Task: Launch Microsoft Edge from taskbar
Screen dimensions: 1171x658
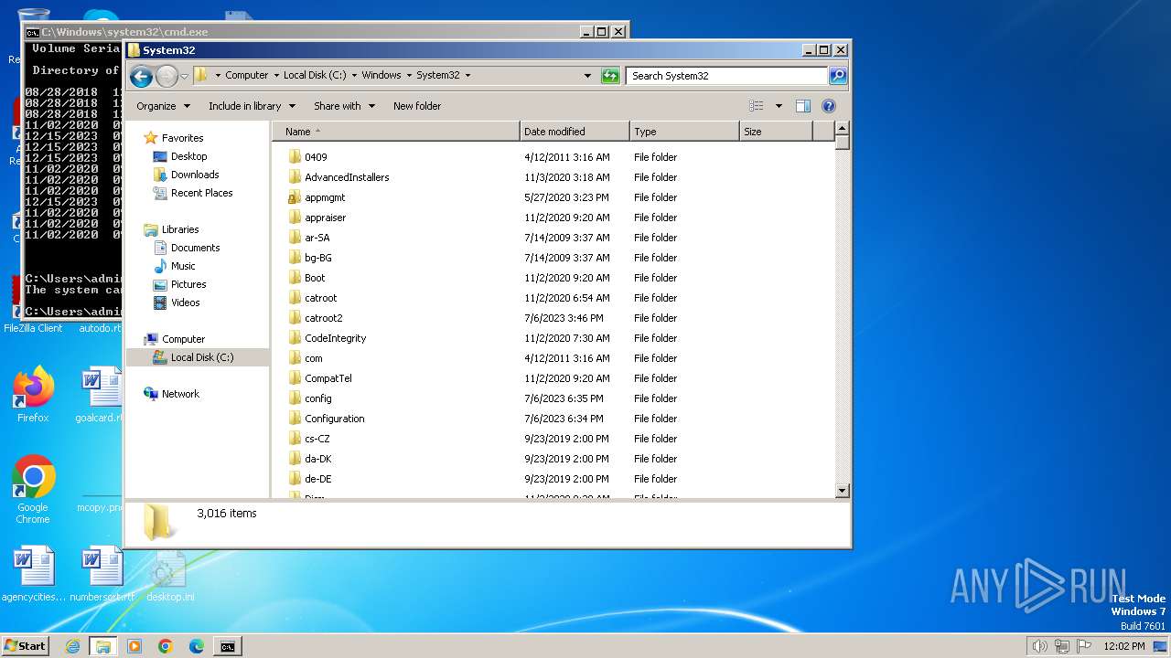Action: (197, 646)
